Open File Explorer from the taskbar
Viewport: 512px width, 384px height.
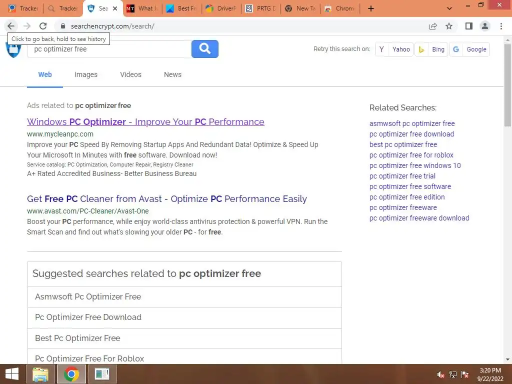tap(40, 374)
